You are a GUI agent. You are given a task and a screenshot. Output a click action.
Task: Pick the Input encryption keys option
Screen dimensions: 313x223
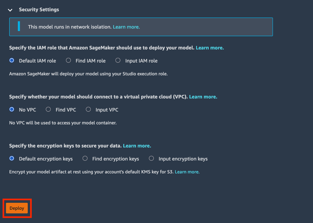[x=151, y=159]
